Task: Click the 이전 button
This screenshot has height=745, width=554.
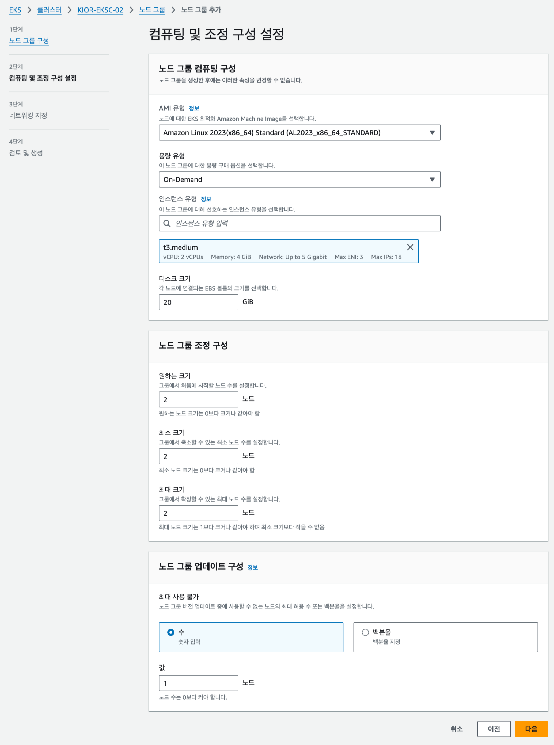Action: [494, 729]
